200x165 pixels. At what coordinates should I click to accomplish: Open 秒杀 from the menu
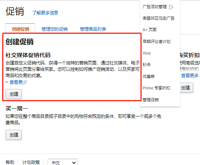[x=146, y=65]
